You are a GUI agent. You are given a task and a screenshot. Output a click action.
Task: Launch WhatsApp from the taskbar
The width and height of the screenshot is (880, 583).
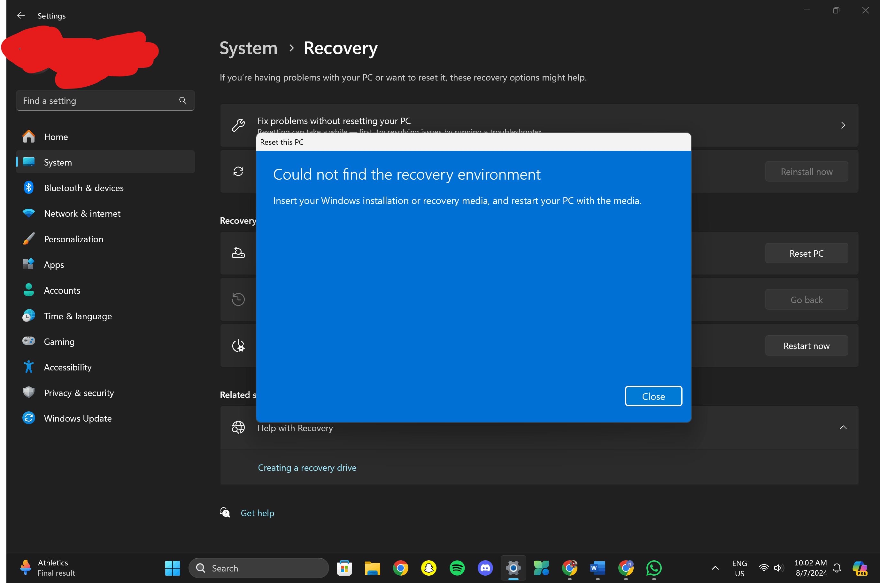[654, 568]
